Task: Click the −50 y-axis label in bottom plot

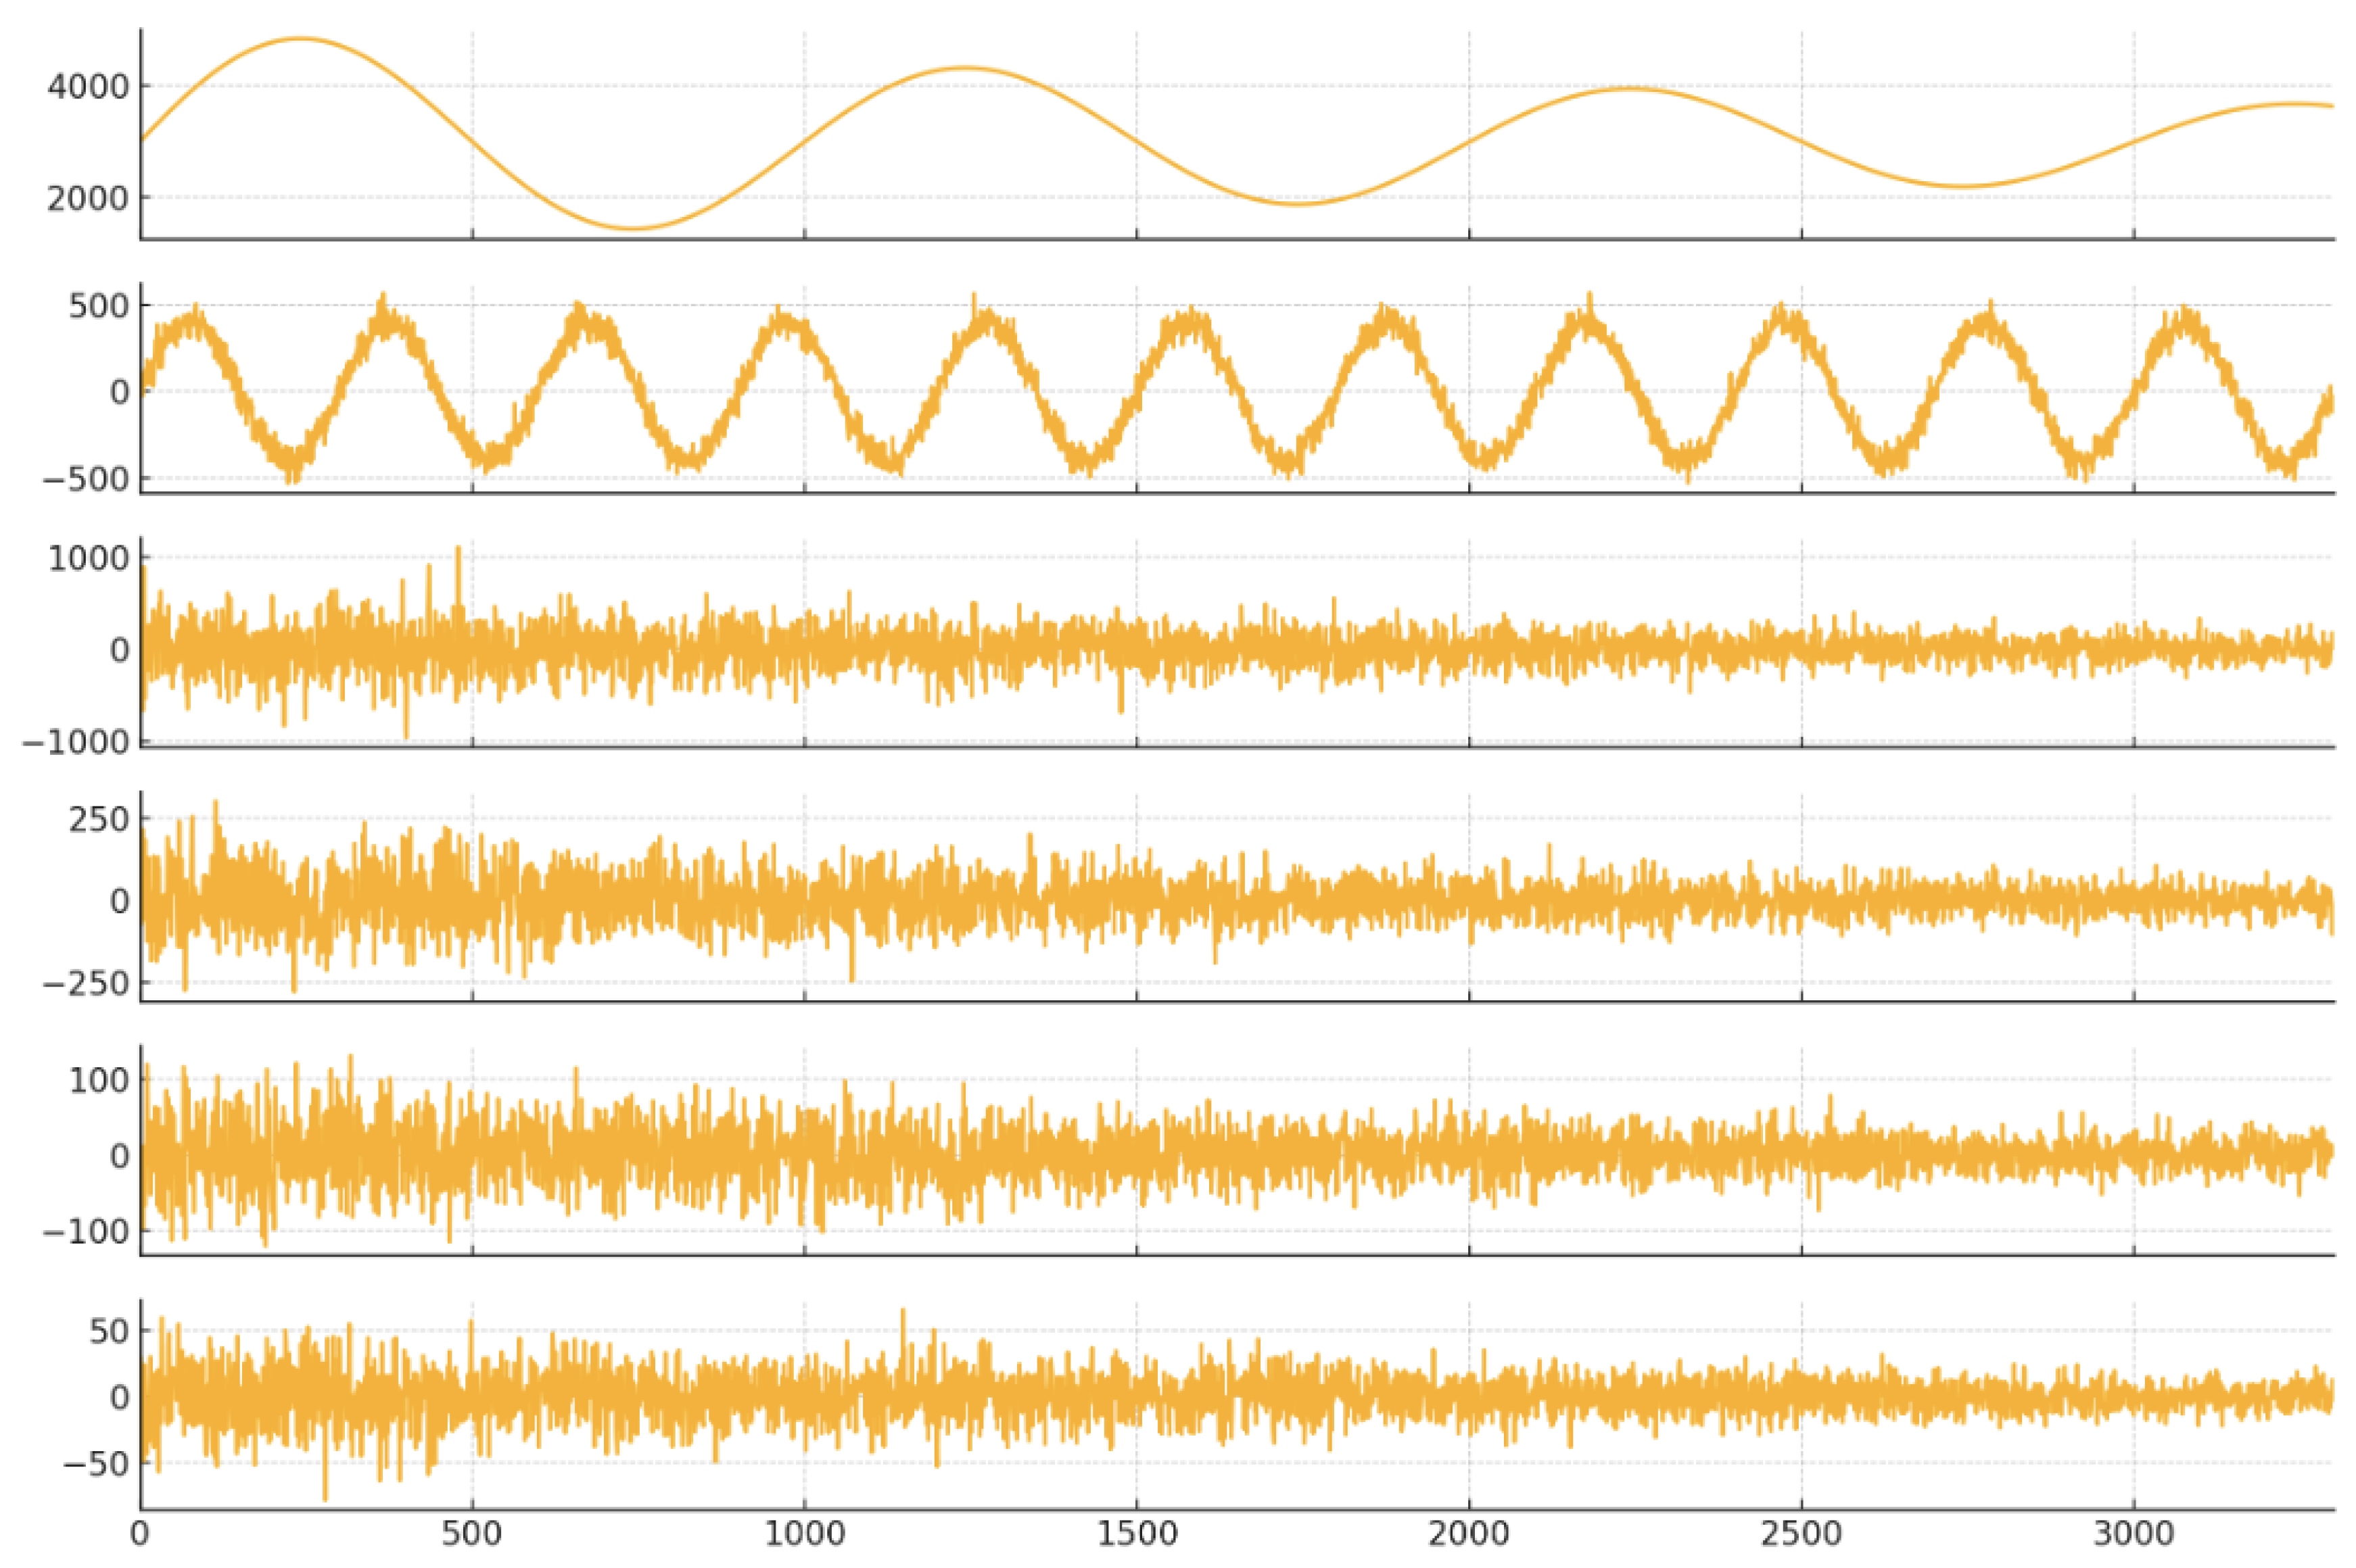Action: pyautogui.click(x=96, y=1464)
